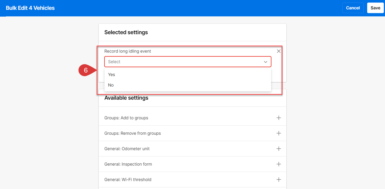385x189 pixels.
Task: Click the 'Selected settings' heading
Action: [x=126, y=32]
